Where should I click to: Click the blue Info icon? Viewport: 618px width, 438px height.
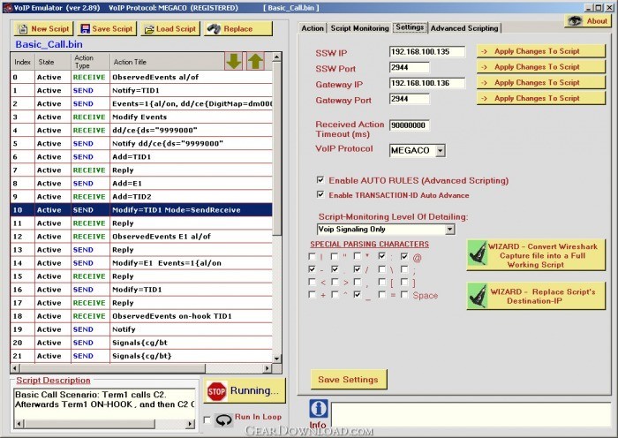pos(319,409)
